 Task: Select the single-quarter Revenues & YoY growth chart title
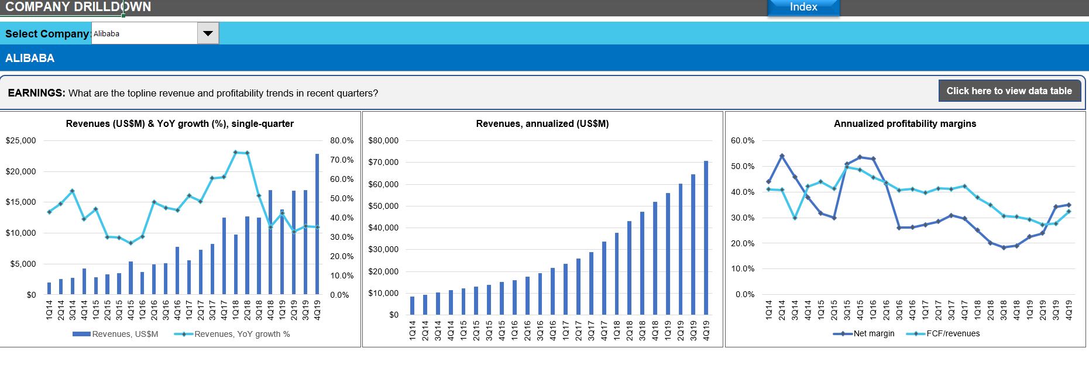[x=180, y=123]
